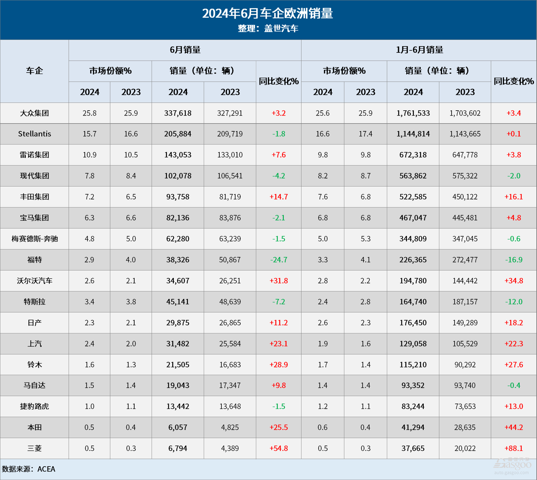Select the 梅赛德斯-奔驰 row label

pos(34,239)
